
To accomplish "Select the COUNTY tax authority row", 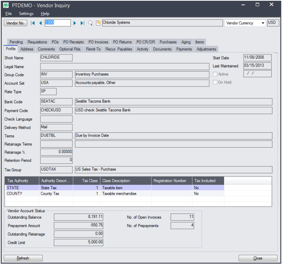I will 138,194.
